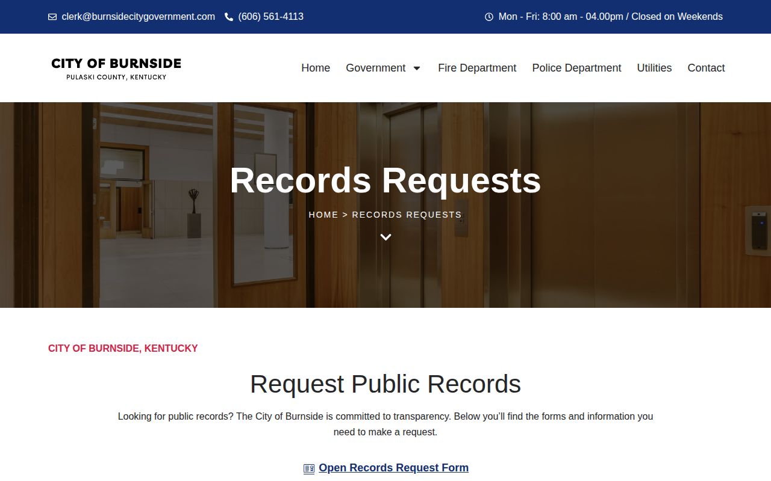This screenshot has height=481, width=771.
Task: Click the Request Public Records heading
Action: tap(385, 384)
